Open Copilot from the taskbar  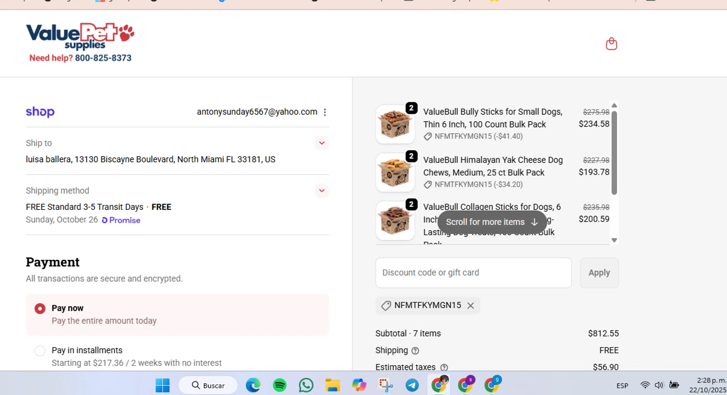(x=359, y=385)
